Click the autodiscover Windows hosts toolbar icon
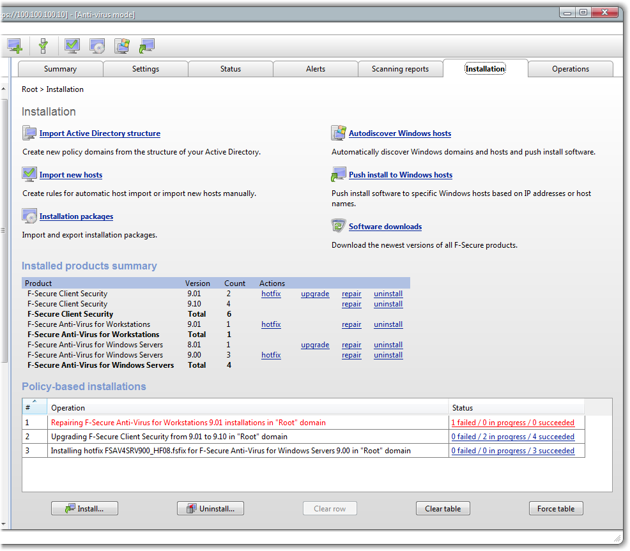Viewport: 630px width, 551px height. click(x=122, y=46)
